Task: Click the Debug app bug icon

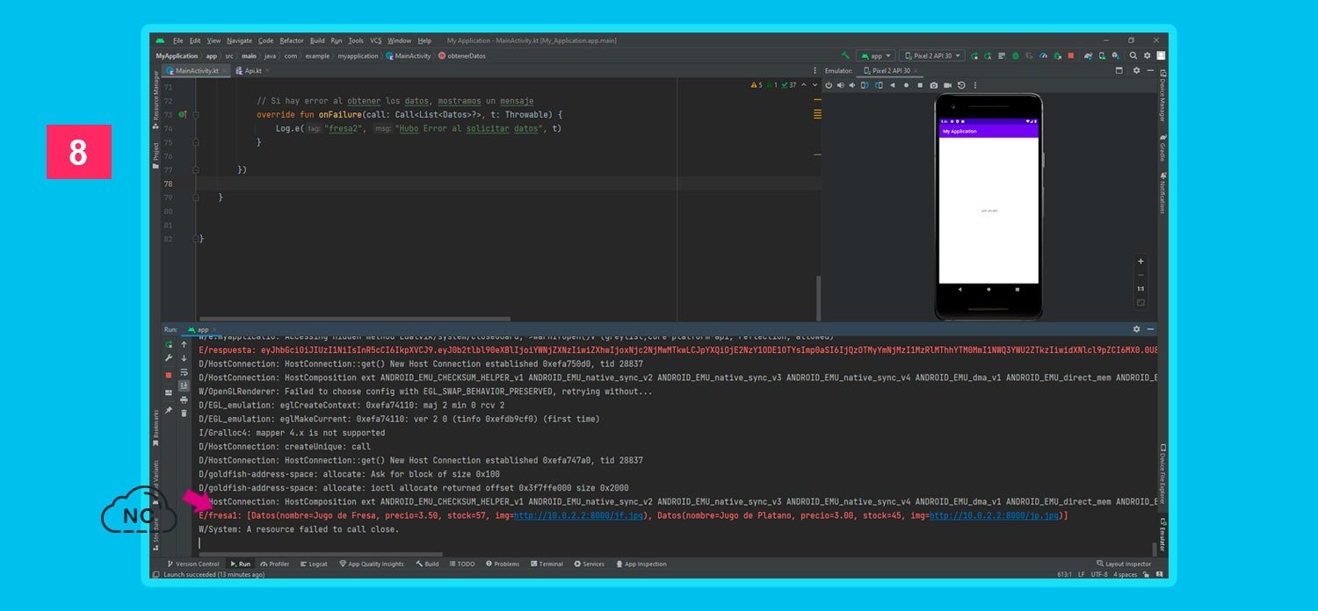Action: coord(1016,55)
